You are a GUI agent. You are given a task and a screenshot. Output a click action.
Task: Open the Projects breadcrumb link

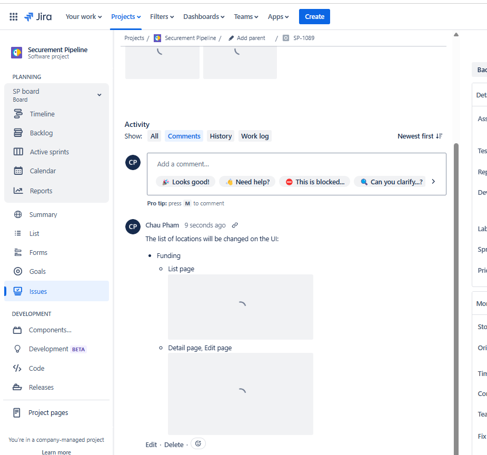134,38
